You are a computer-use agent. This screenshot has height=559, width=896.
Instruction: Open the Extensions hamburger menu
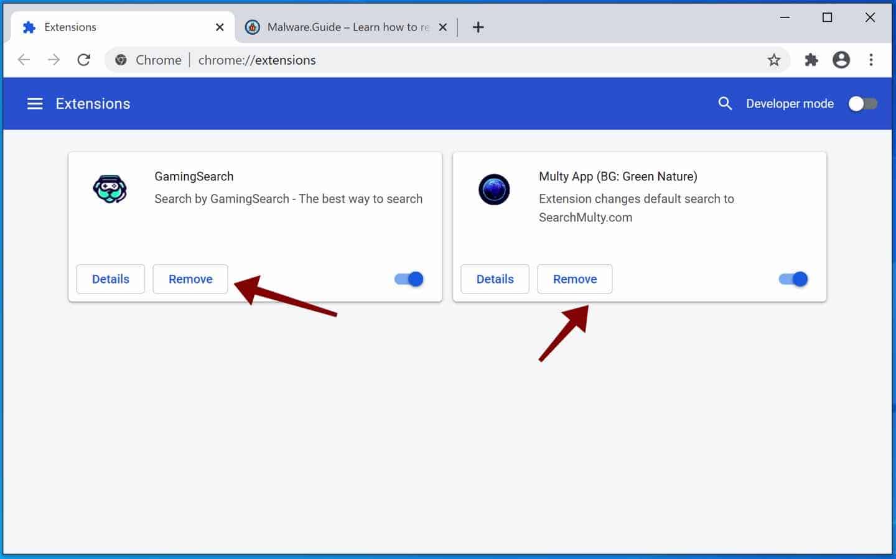click(35, 104)
